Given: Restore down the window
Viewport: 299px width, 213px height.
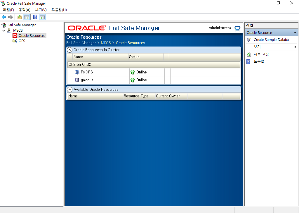Looking at the screenshot, I should [278, 3].
